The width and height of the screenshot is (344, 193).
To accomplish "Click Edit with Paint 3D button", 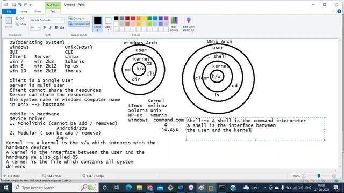I will 189,24.
